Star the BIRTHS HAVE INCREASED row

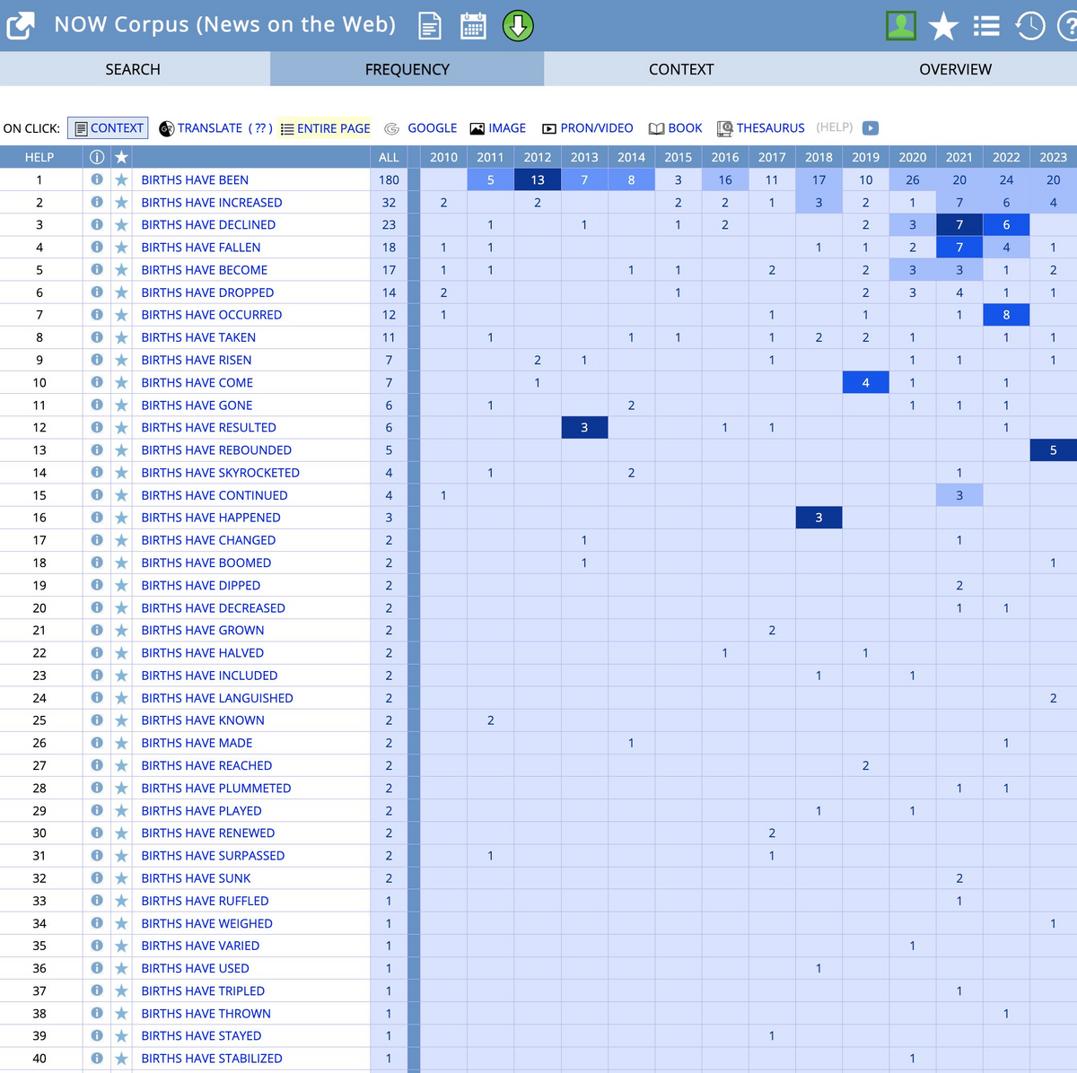click(121, 203)
